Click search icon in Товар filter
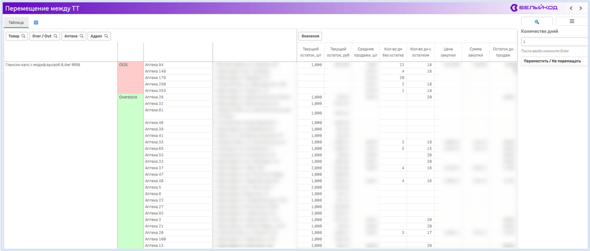This screenshot has height=251, width=590. click(x=24, y=36)
